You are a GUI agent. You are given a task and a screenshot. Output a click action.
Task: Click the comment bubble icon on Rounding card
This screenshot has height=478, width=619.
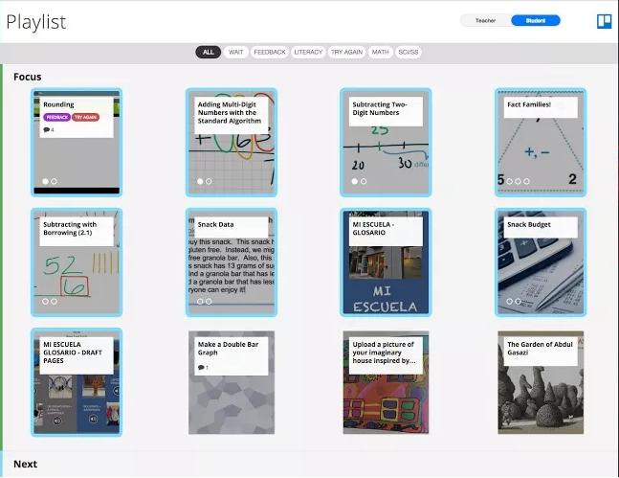[46, 129]
